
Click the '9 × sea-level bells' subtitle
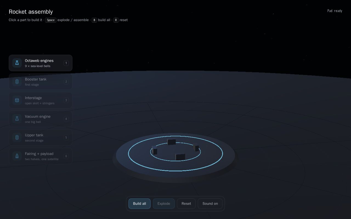[38, 66]
